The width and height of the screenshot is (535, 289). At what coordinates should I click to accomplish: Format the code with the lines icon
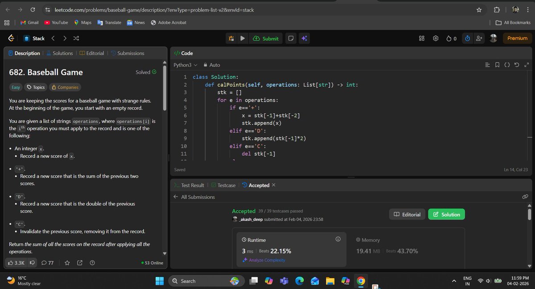(487, 65)
